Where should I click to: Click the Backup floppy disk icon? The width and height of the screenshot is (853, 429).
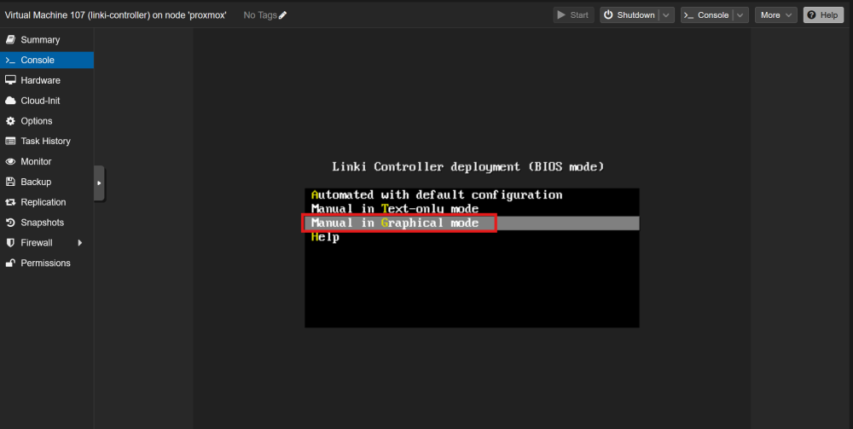(x=10, y=182)
